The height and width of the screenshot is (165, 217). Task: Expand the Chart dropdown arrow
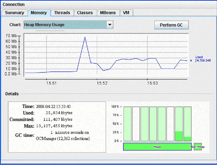tap(110, 25)
